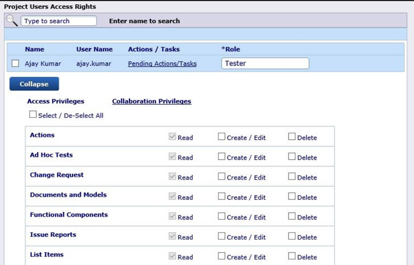Check Delete for List Items
Viewport: 414px width, 265px height.
[292, 256]
